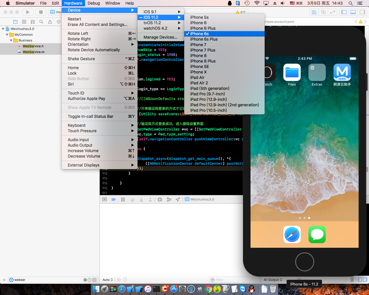The image size is (369, 295).
Task: Toggle the breakpoints activation icon
Action: coord(114,199)
